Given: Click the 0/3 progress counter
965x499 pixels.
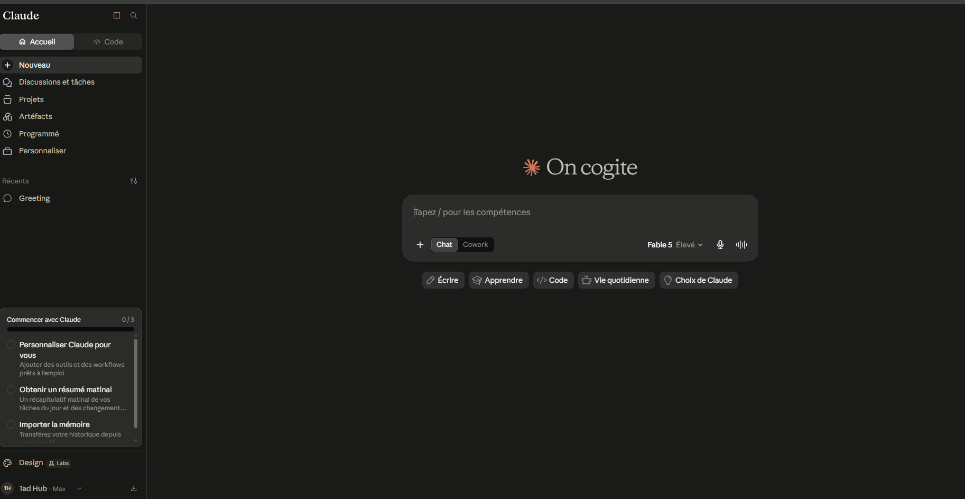Looking at the screenshot, I should pos(128,320).
